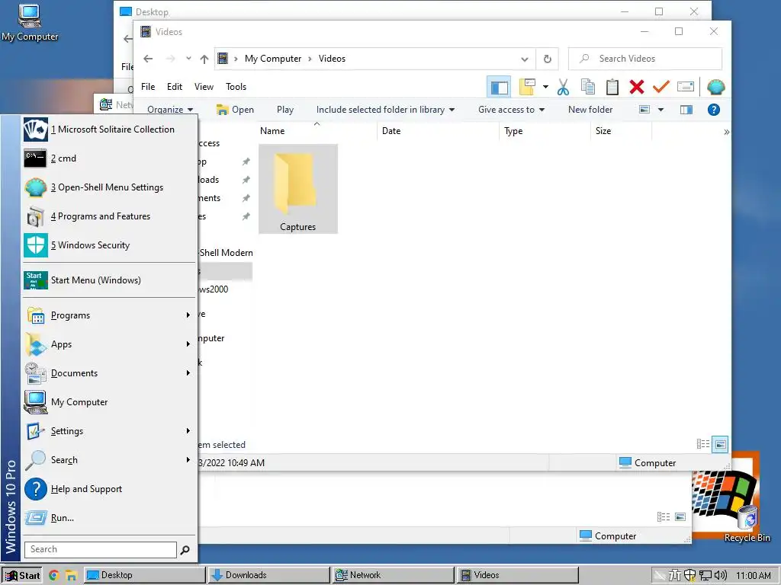Click the Up one level arrow
Viewport: 781px width, 585px height.
[204, 59]
